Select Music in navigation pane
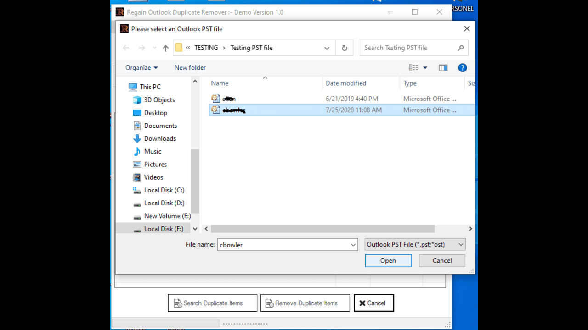The image size is (588, 330). tap(153, 151)
